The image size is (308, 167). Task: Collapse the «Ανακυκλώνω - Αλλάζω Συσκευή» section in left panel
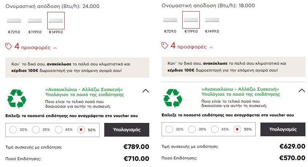coord(146,91)
